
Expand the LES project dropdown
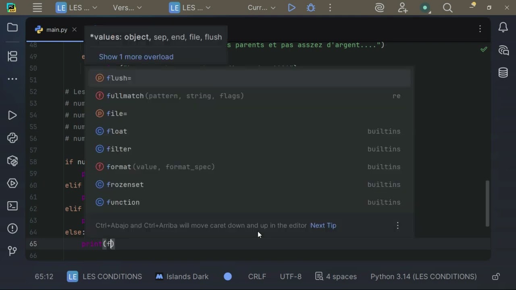tap(77, 8)
